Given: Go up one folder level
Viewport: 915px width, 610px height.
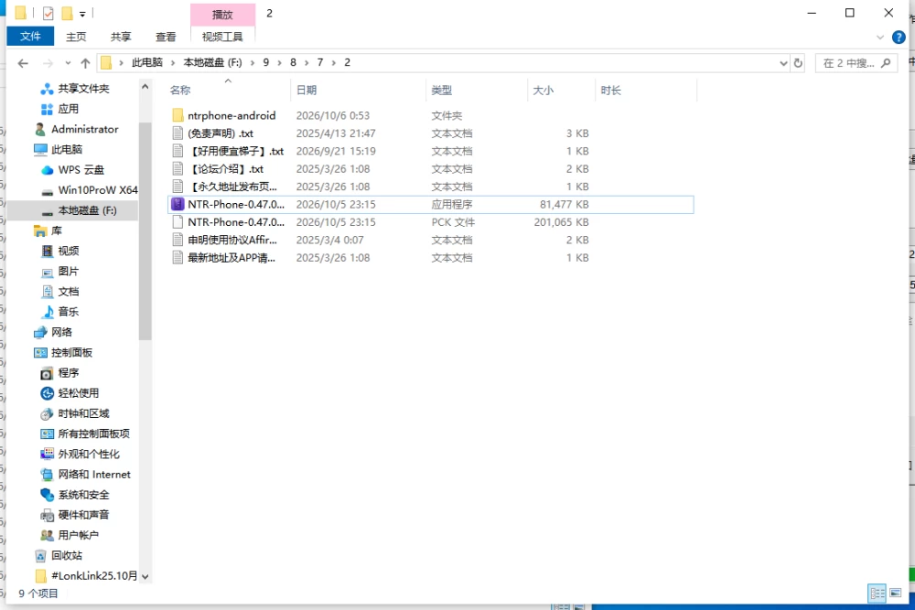Looking at the screenshot, I should (x=85, y=63).
